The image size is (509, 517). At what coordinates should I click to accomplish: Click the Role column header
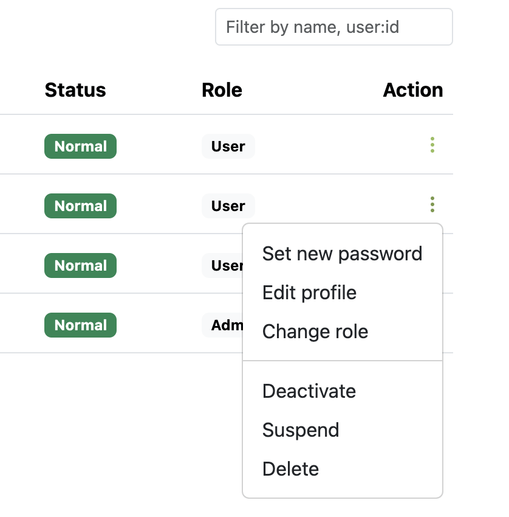pyautogui.click(x=222, y=90)
